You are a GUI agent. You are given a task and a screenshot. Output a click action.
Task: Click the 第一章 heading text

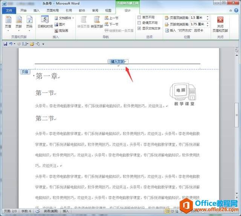[x=47, y=76]
